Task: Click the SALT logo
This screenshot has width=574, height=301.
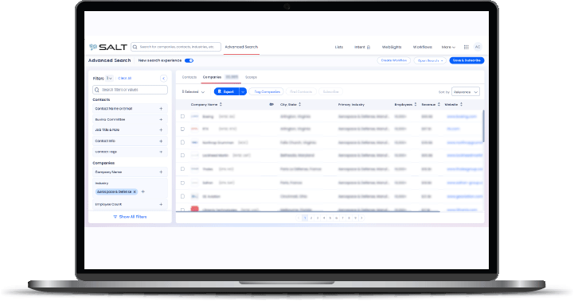Action: click(108, 47)
